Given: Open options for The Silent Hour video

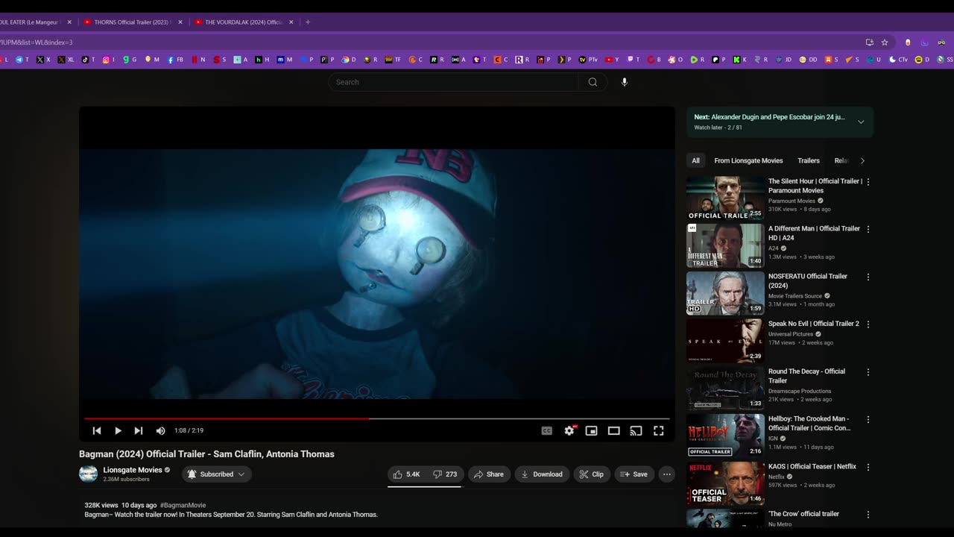Looking at the screenshot, I should pos(868,181).
